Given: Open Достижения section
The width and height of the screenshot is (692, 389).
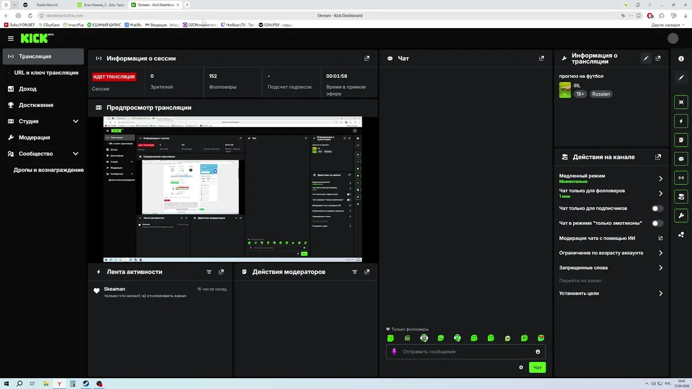Looking at the screenshot, I should point(43,105).
